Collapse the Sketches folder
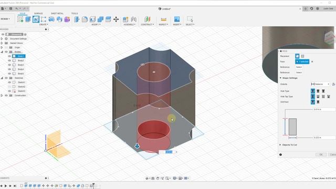This screenshot has height=189, width=336. pos(2,78)
